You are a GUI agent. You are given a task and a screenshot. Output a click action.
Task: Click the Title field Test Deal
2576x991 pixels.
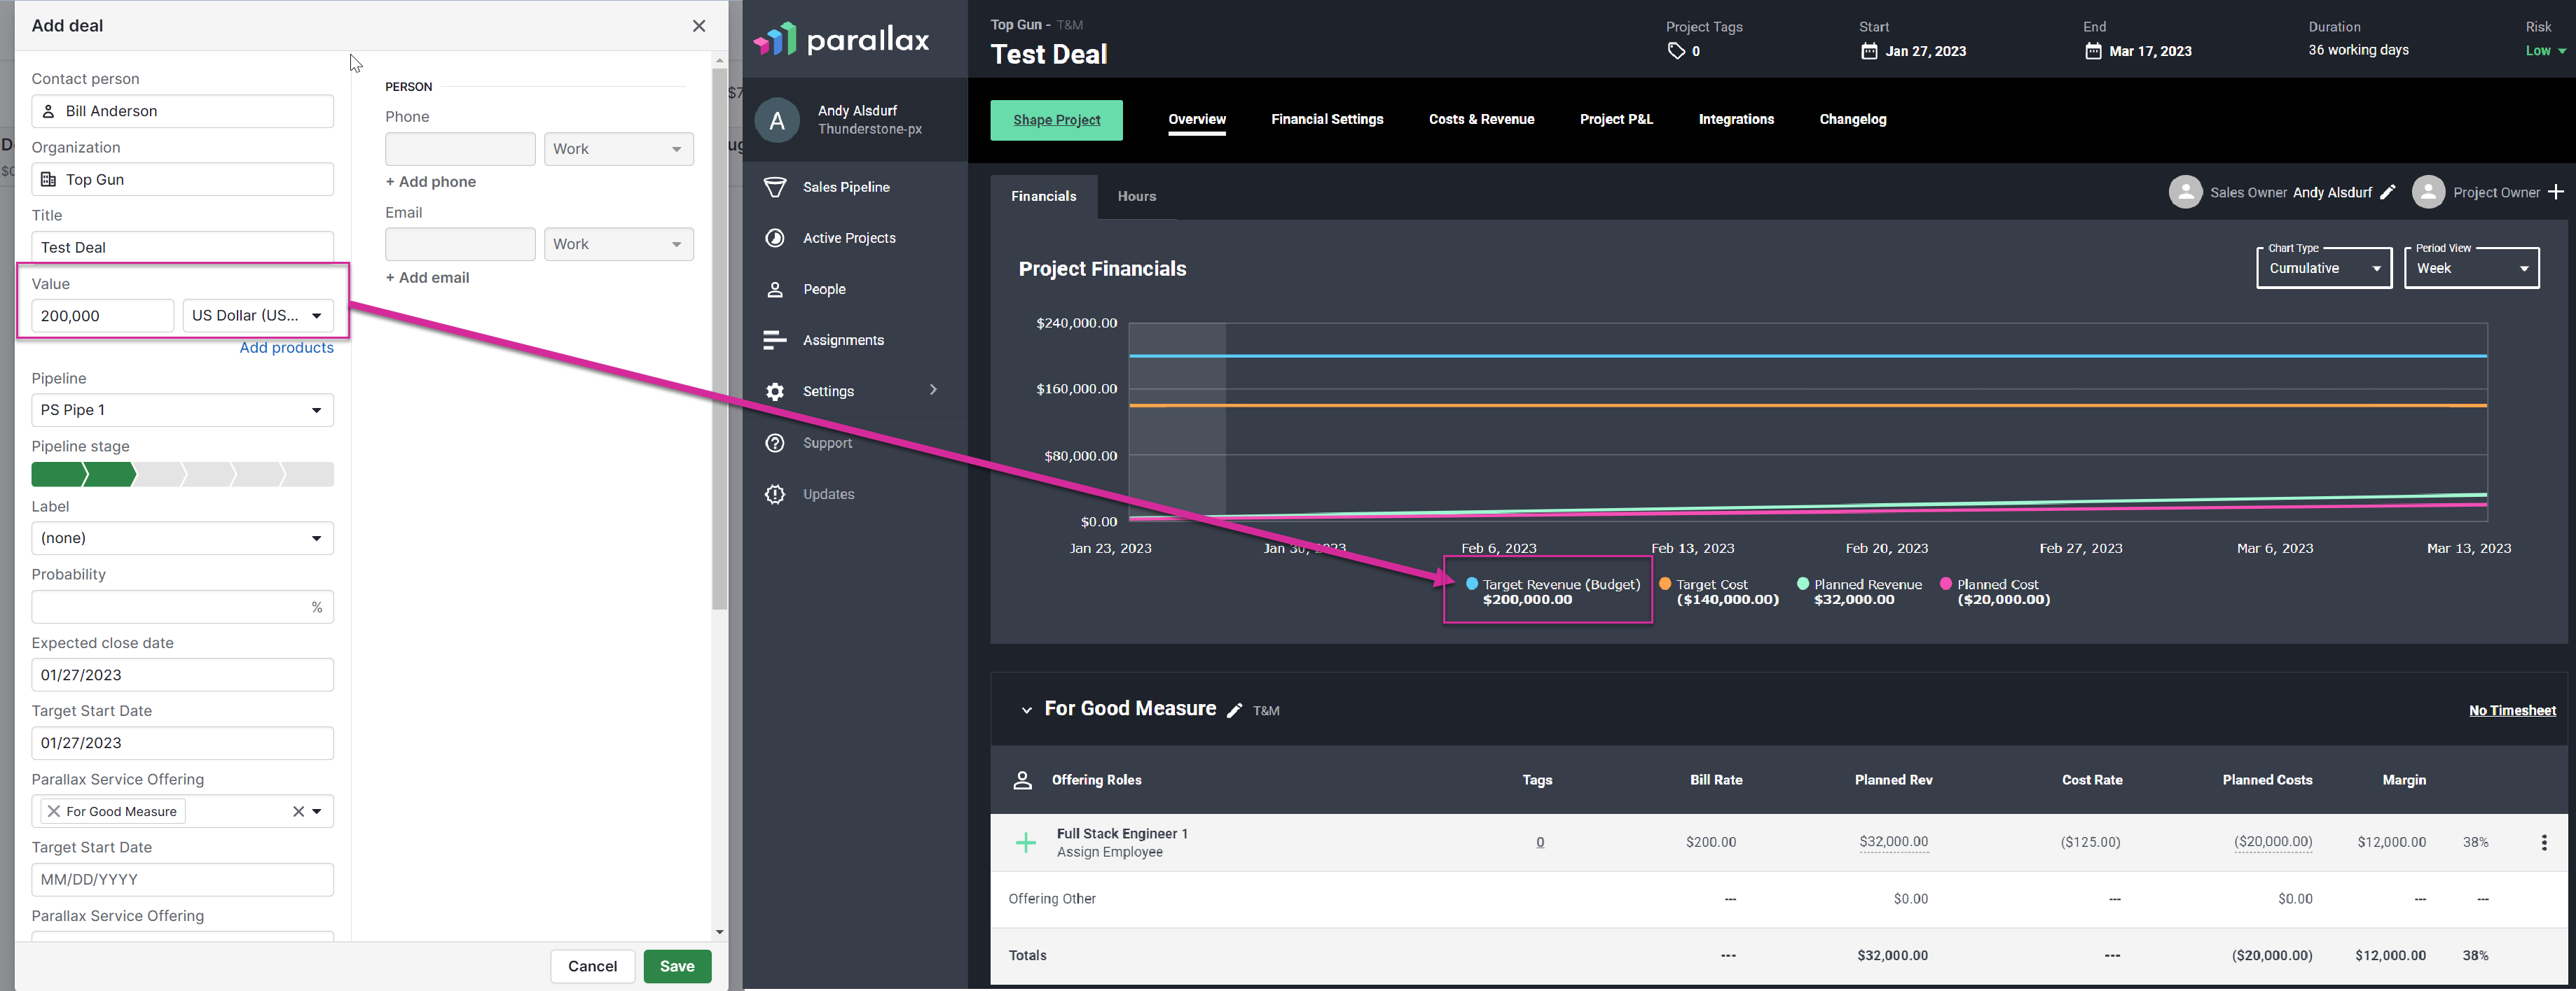[182, 248]
